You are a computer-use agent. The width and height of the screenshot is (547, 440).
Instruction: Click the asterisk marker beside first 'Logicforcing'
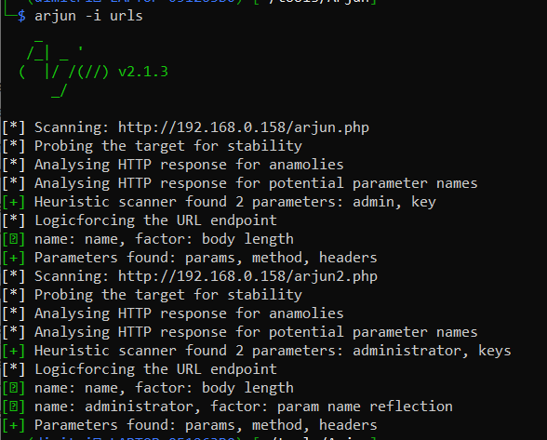tap(14, 220)
